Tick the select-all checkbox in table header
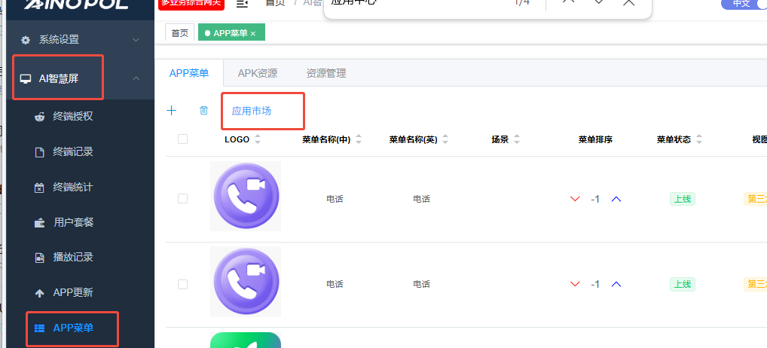Viewport: 767px width, 348px height. [x=182, y=139]
